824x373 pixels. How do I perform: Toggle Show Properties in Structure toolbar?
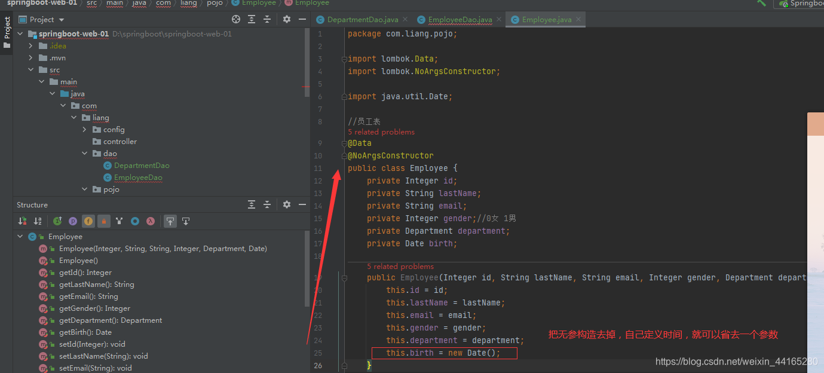[x=73, y=221]
